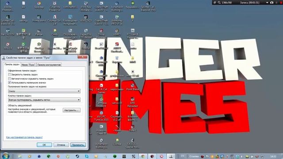This screenshot has width=283, height=159.
Task: Open the Ashampoo Burning shortcut in top row
Action: (117, 6)
